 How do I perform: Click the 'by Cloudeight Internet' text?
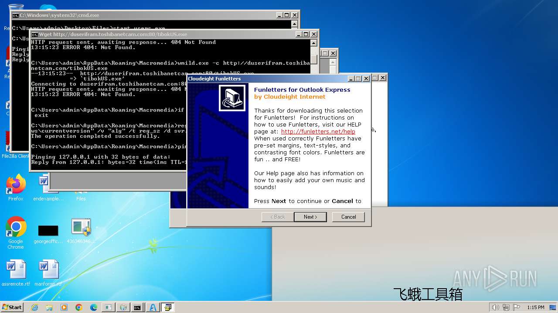tap(290, 97)
